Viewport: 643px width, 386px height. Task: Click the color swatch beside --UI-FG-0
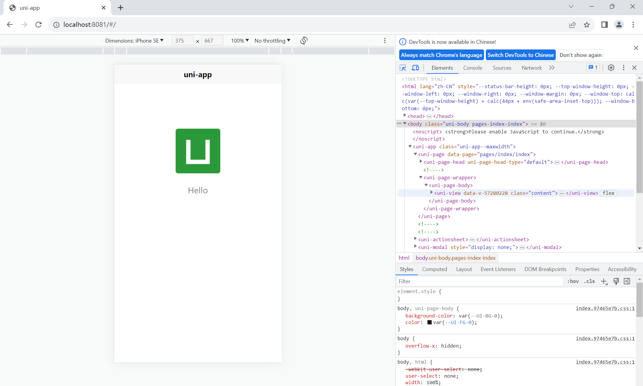coord(429,322)
